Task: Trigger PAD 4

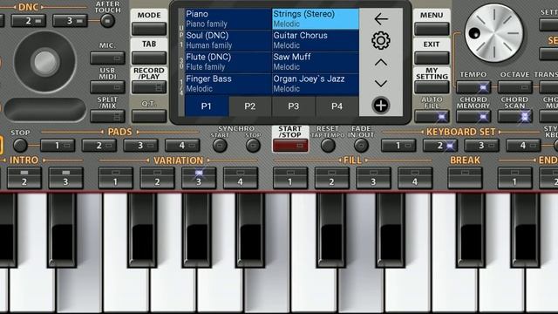Action: (x=182, y=146)
